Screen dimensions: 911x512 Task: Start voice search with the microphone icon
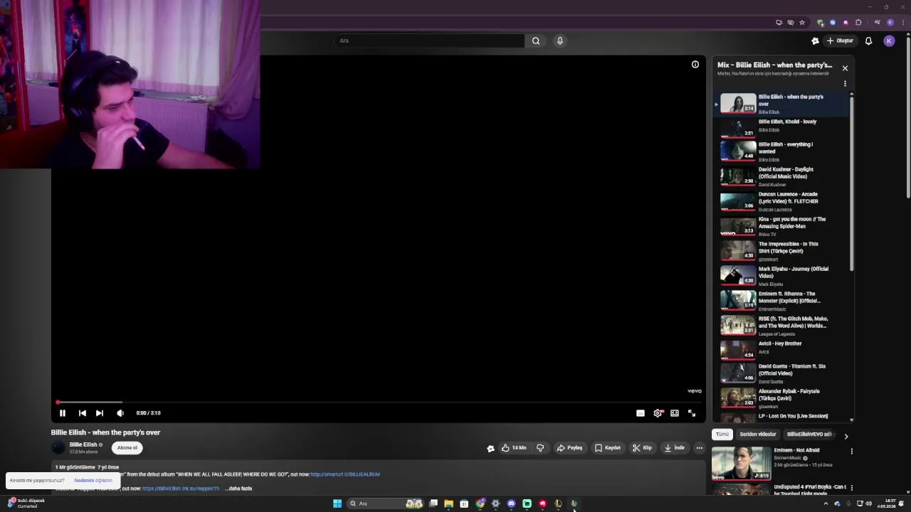click(x=560, y=41)
